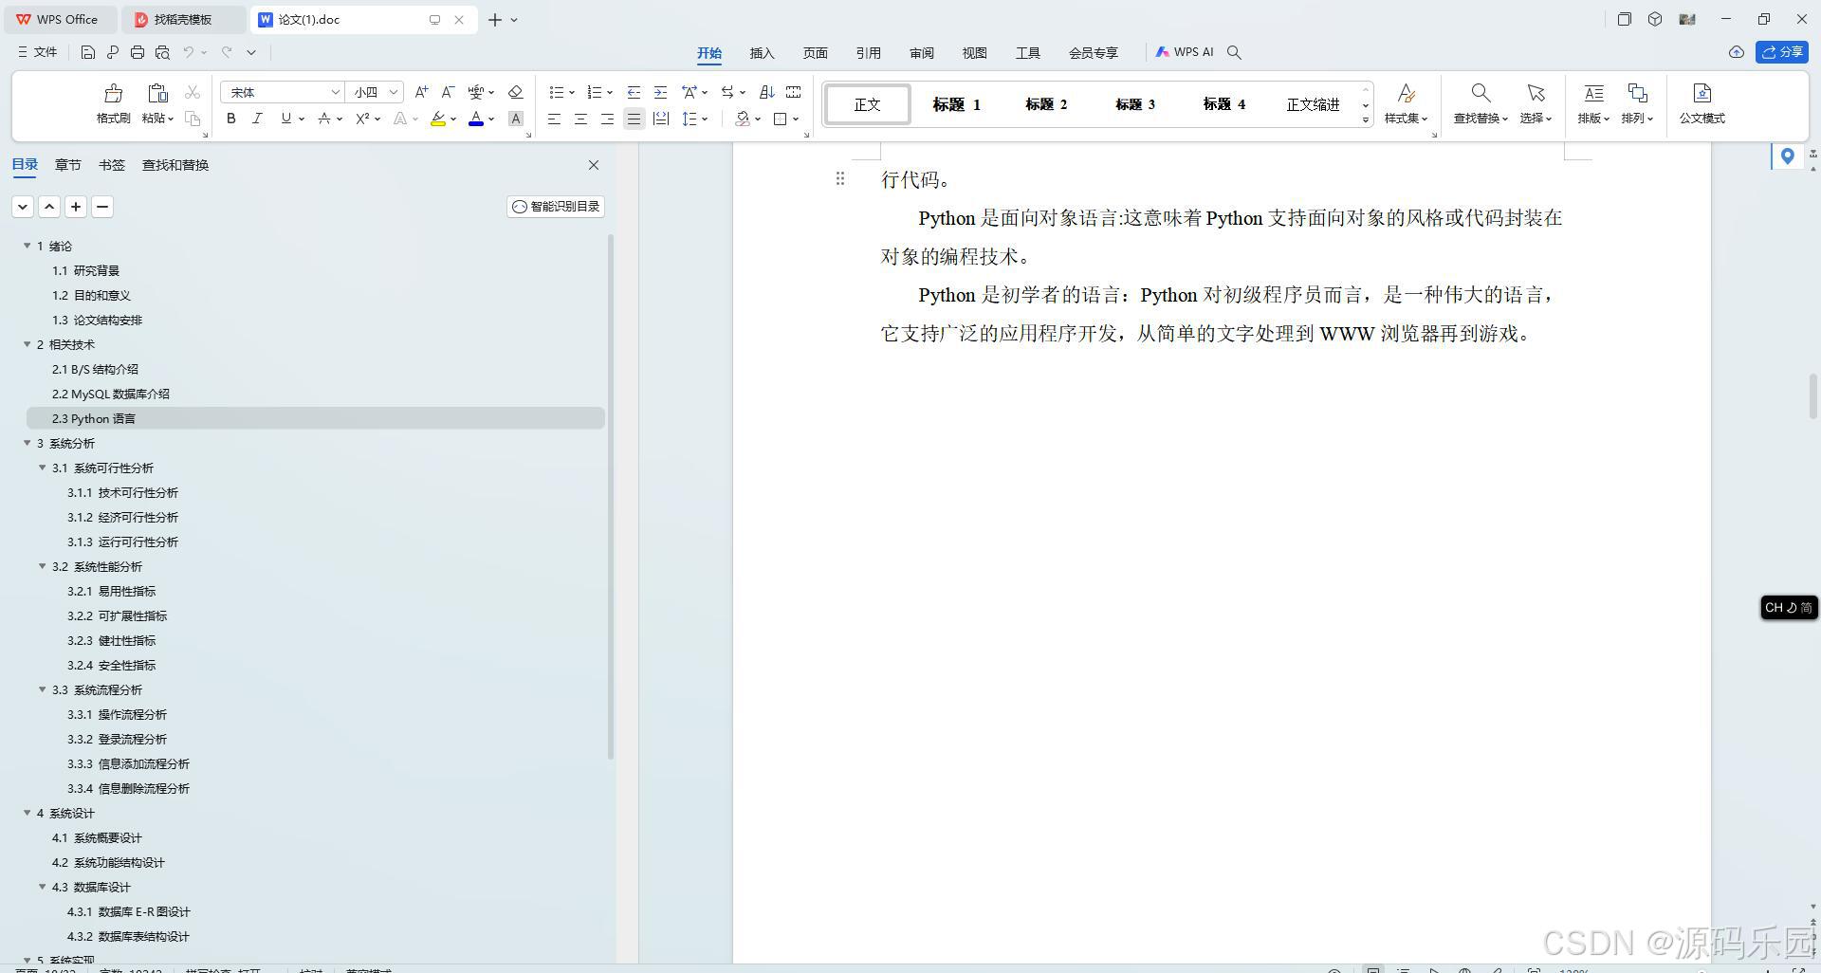Click the 分享 (Share) button
Image resolution: width=1821 pixels, height=973 pixels.
click(1783, 52)
